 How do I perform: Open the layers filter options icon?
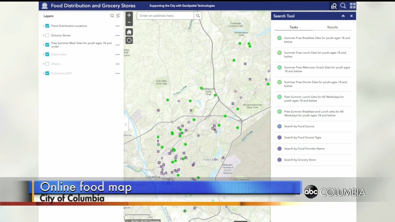[x=118, y=16]
